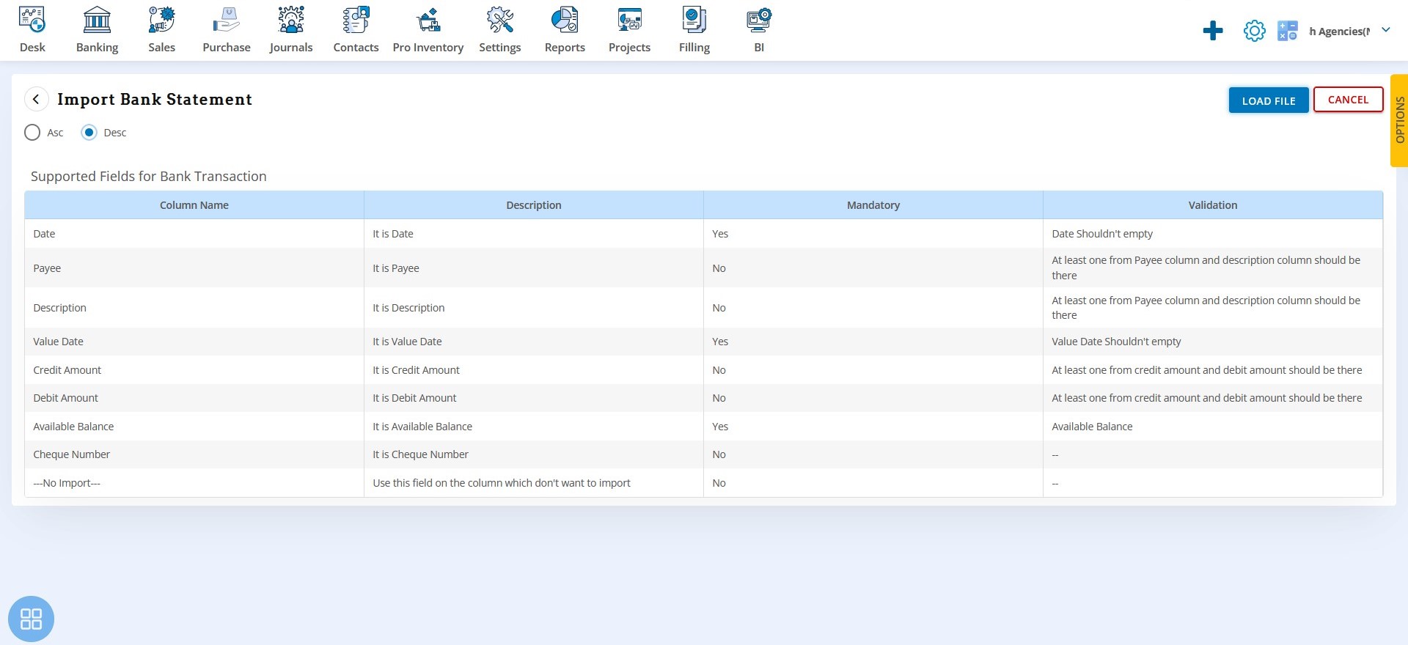1408x645 pixels.
Task: Click the 'Available Balance' column name cell
Action: pos(194,427)
